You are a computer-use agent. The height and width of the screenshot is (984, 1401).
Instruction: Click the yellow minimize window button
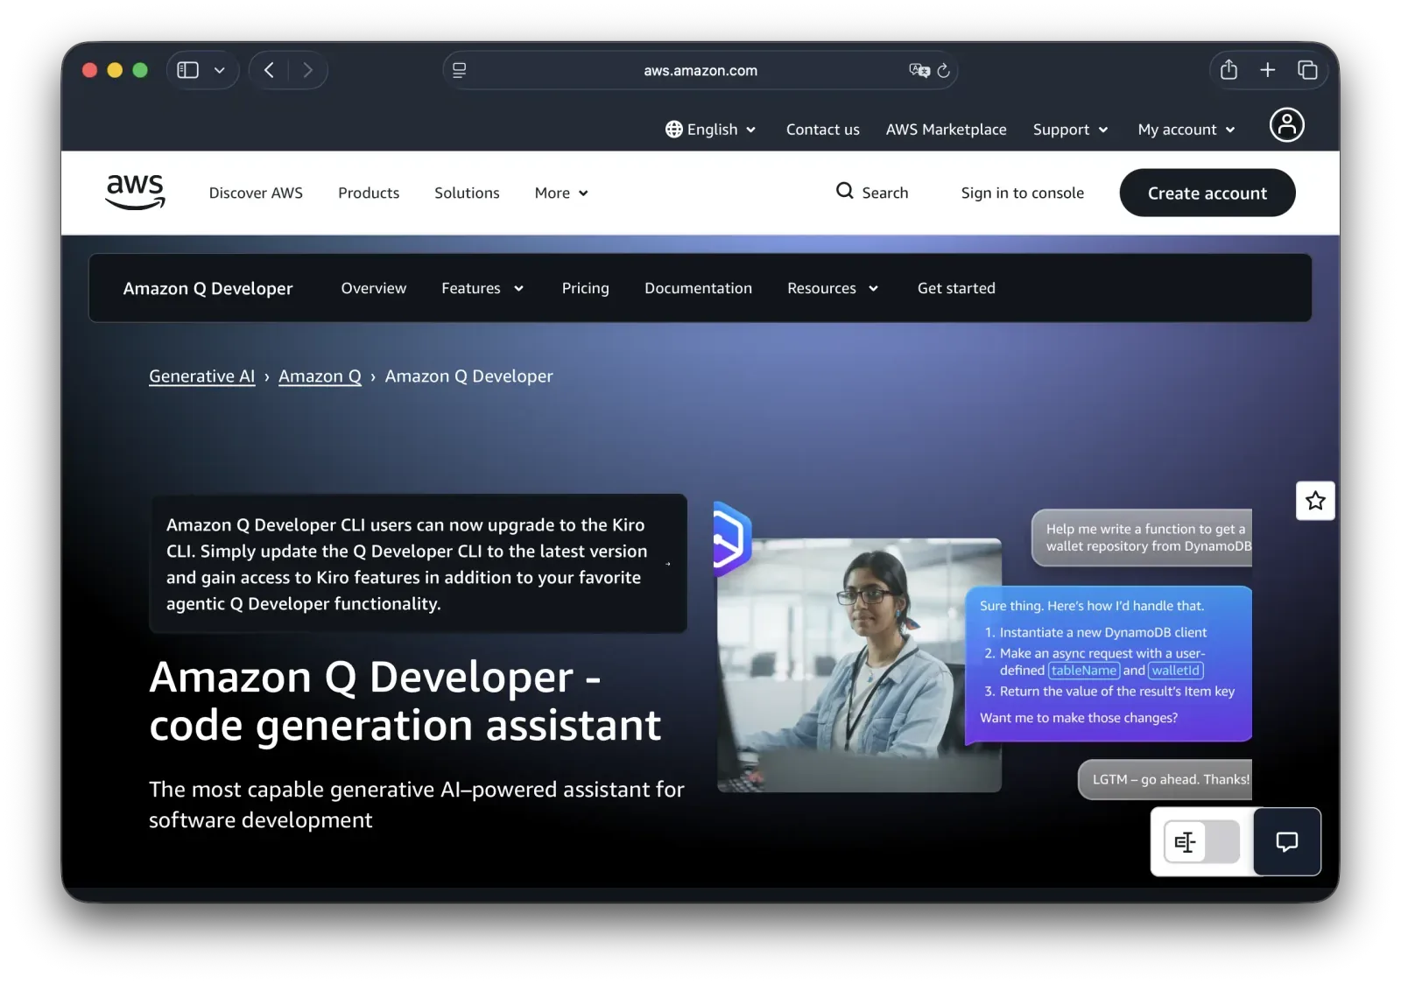(115, 70)
